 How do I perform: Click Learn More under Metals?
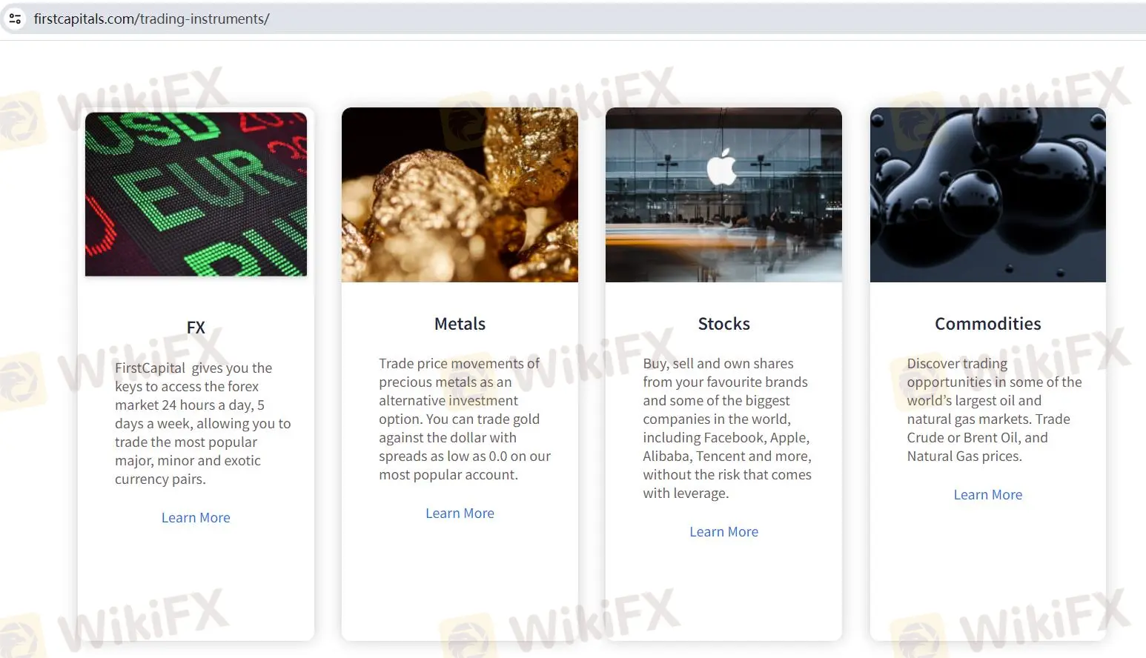pyautogui.click(x=460, y=514)
